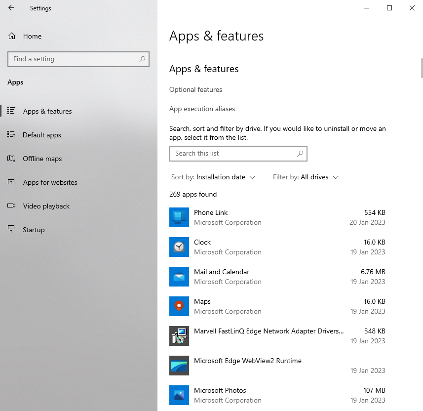Viewport: 423px width, 411px height.
Task: Open the Filter by All drives dropdown
Action: tap(306, 177)
